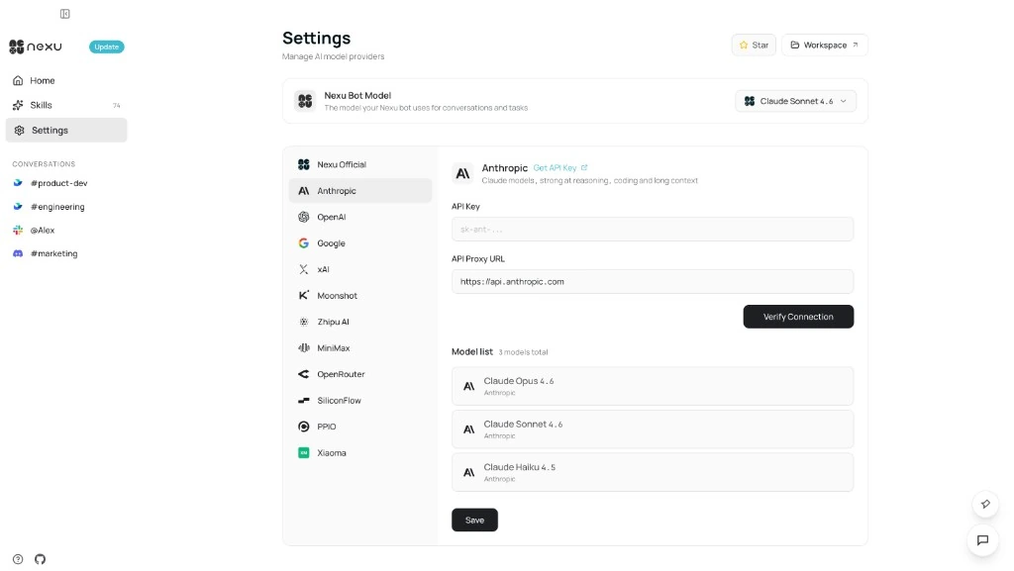Select the OpenAI provider icon
This screenshot has width=1014, height=571.
click(x=303, y=217)
